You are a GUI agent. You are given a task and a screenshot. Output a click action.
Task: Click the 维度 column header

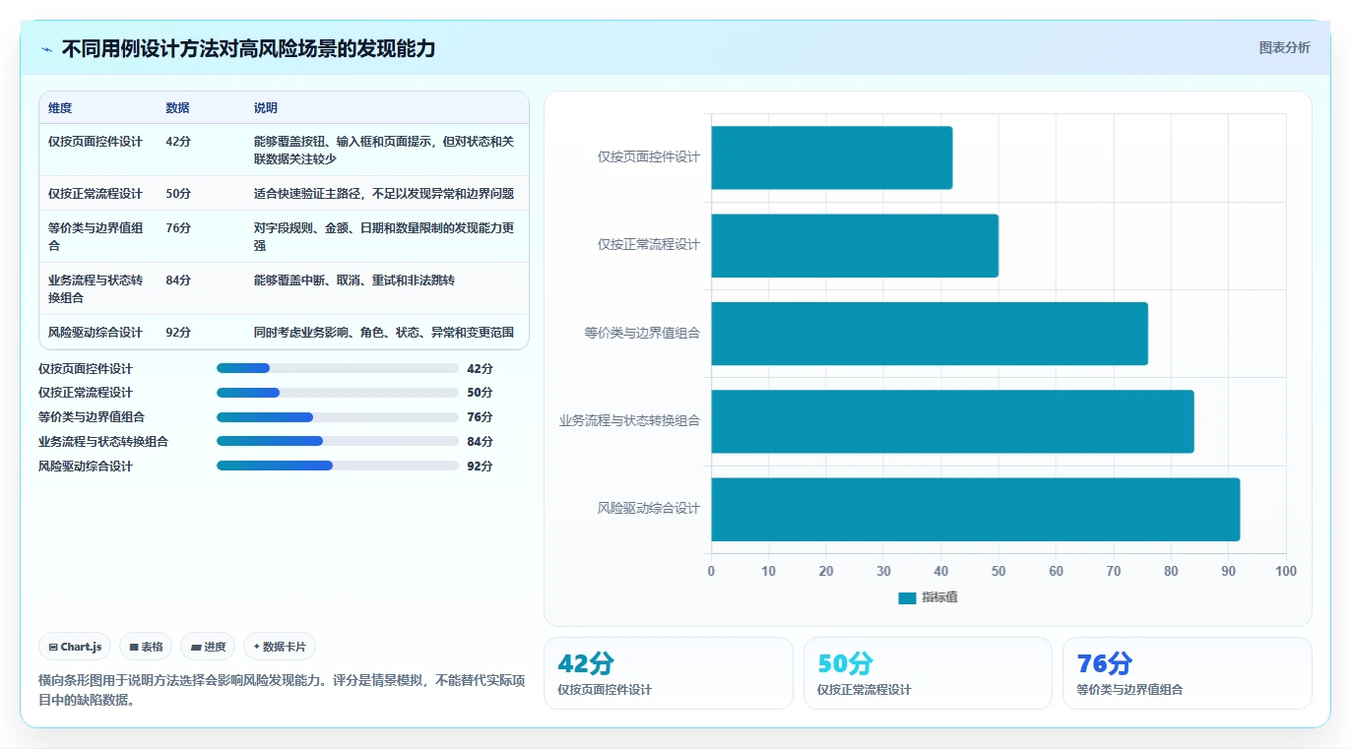pos(60,107)
